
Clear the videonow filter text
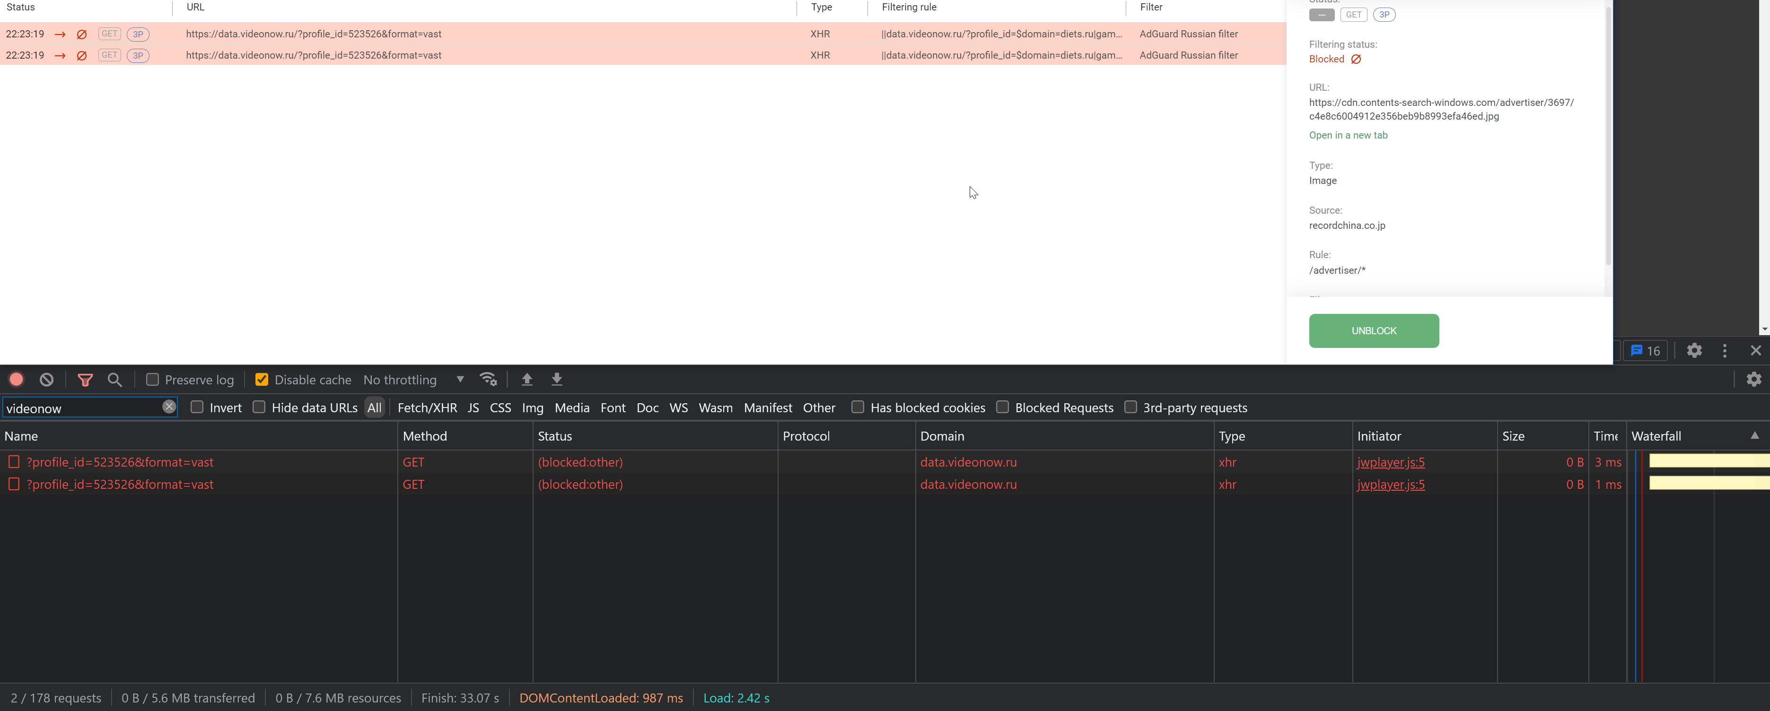coord(169,407)
